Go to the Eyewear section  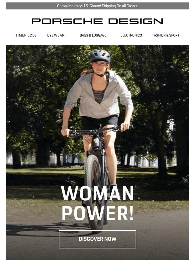click(56, 35)
